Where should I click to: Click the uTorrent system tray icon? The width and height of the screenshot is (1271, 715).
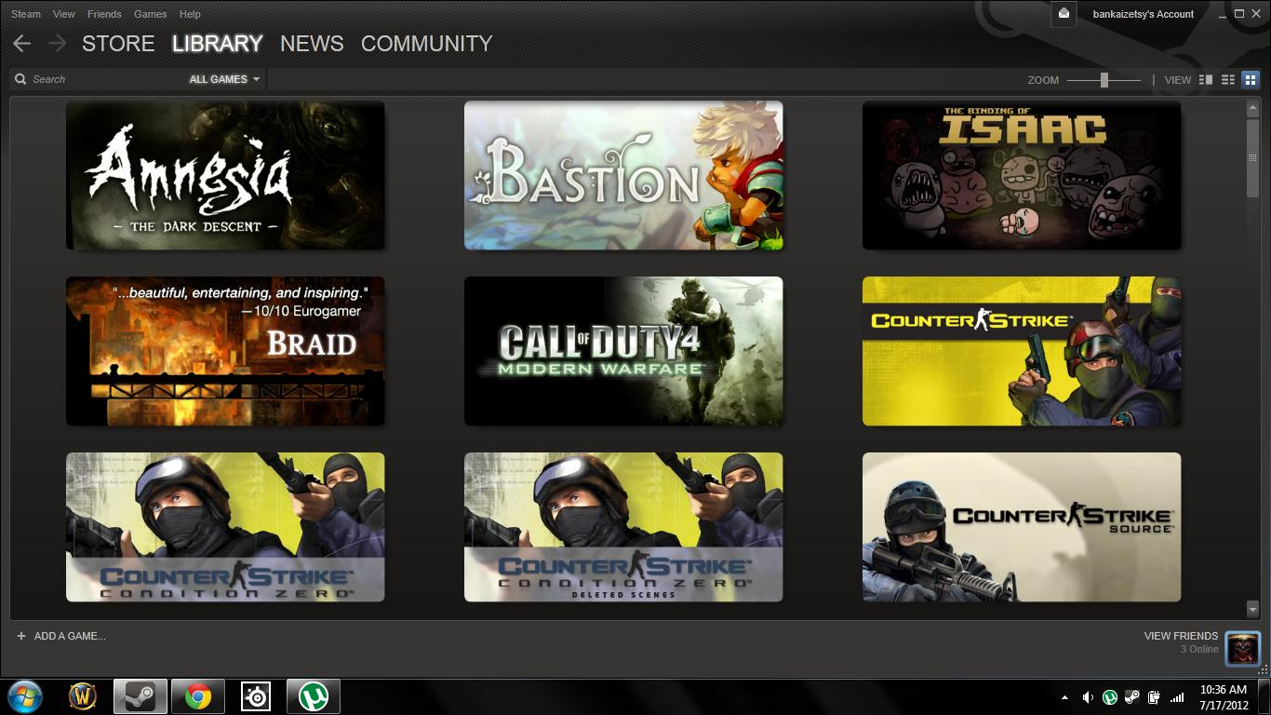[1110, 696]
